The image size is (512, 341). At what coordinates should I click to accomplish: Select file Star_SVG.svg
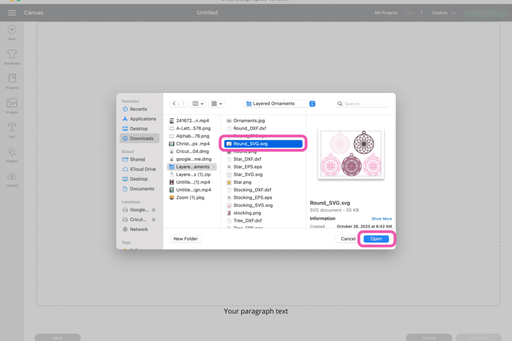(x=263, y=174)
